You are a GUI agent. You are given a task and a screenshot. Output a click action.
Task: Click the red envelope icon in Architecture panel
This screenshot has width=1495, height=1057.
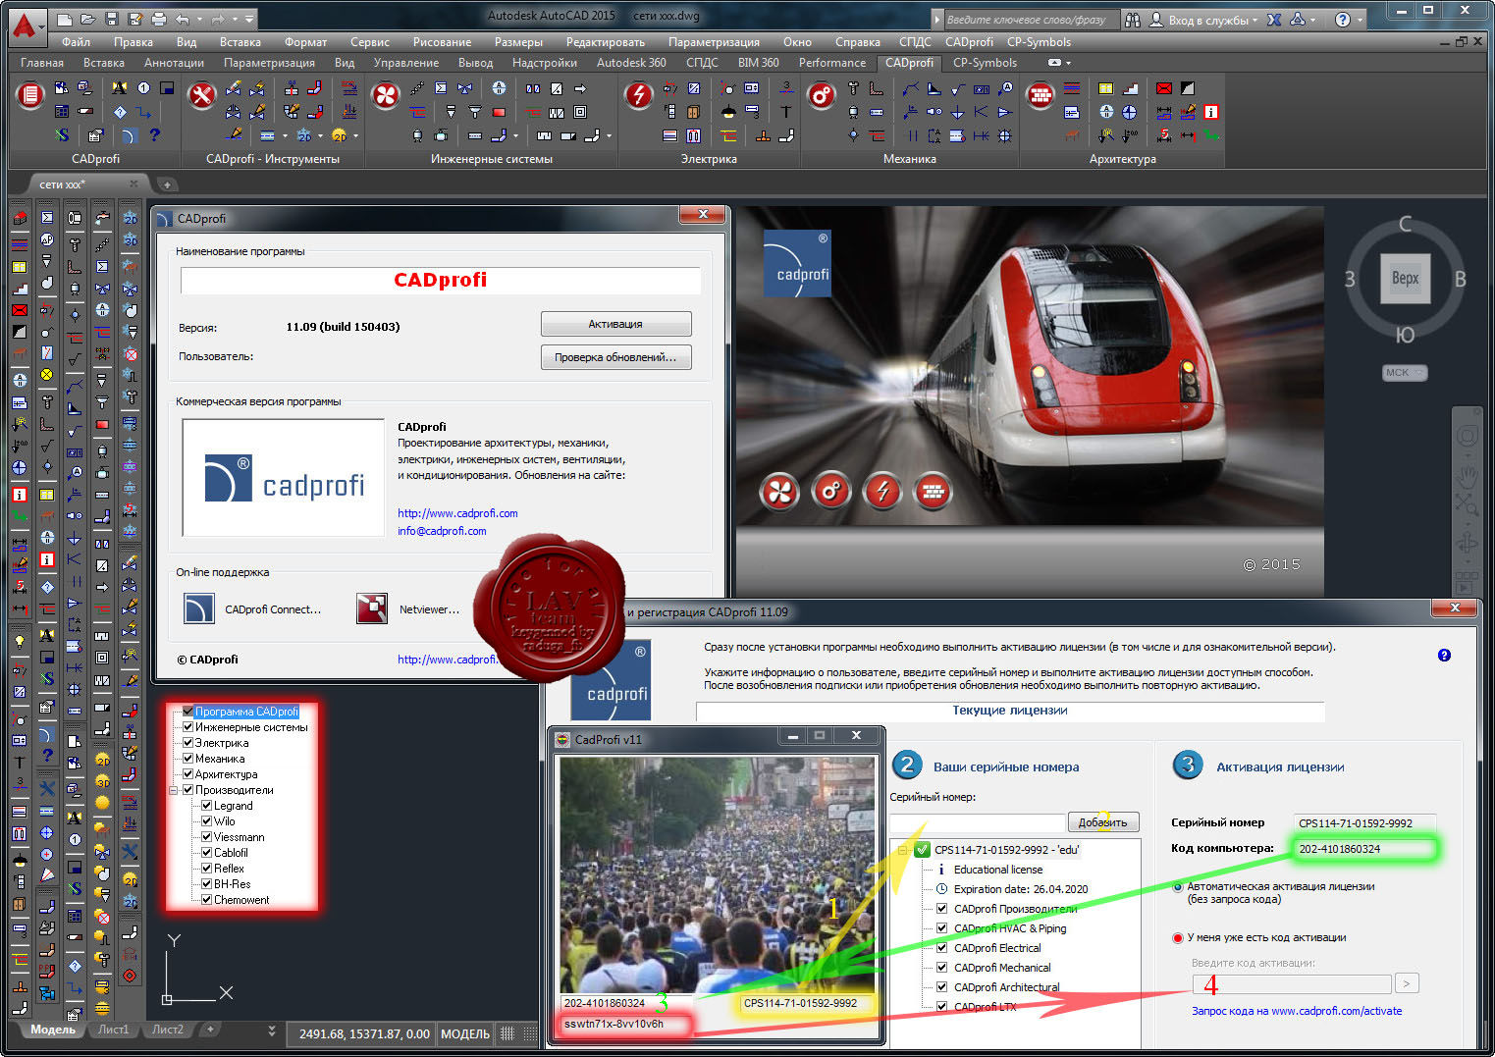click(1164, 88)
